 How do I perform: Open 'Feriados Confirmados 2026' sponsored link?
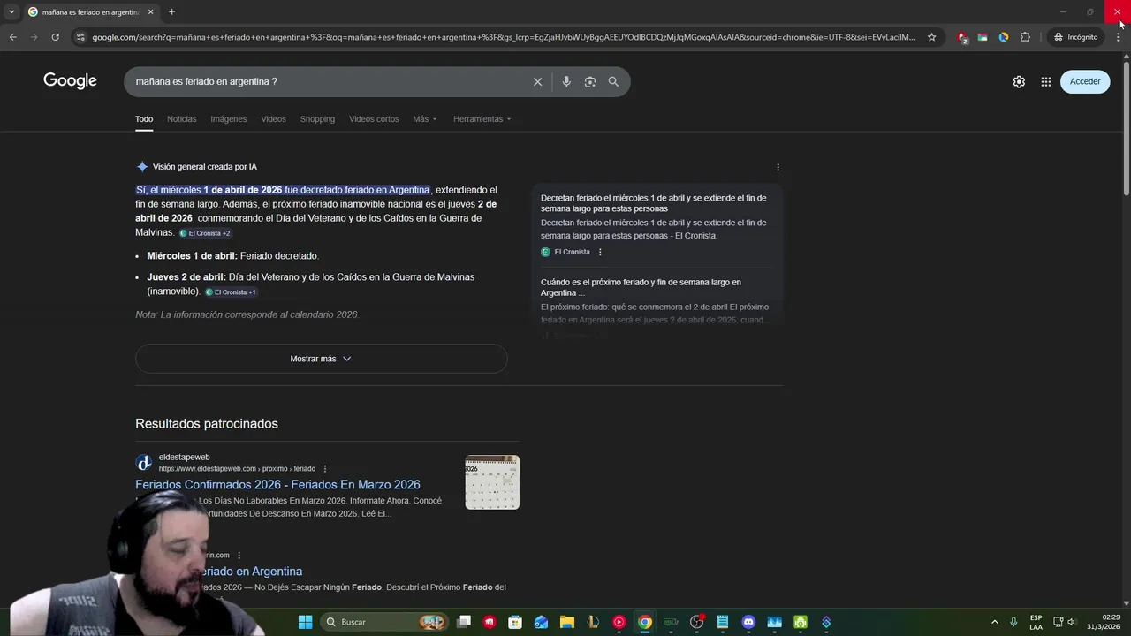pyautogui.click(x=277, y=485)
